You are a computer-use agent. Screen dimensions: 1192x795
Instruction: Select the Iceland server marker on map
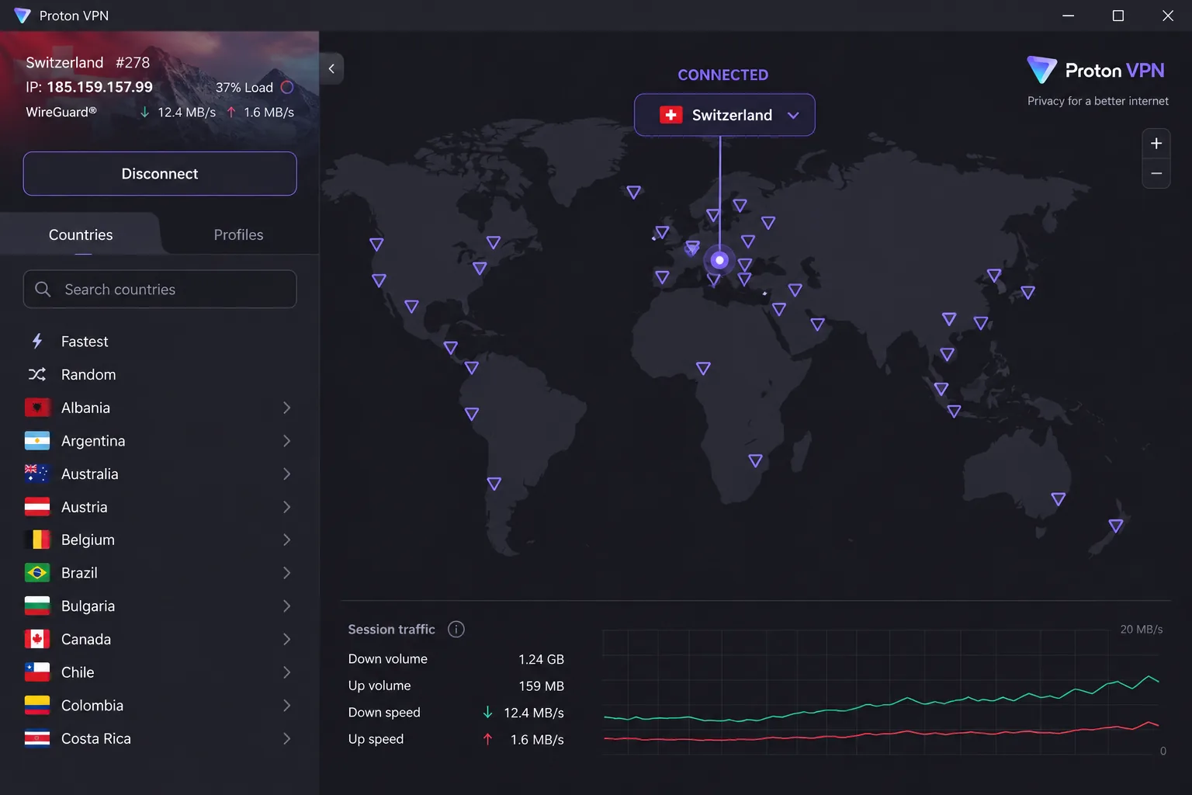click(633, 192)
